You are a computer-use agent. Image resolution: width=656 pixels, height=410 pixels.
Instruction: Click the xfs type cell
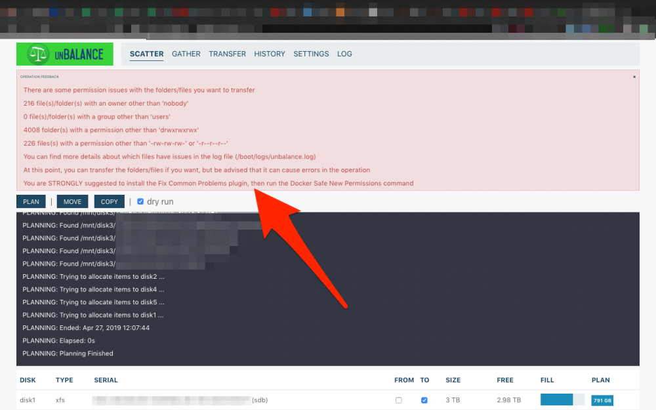click(60, 400)
